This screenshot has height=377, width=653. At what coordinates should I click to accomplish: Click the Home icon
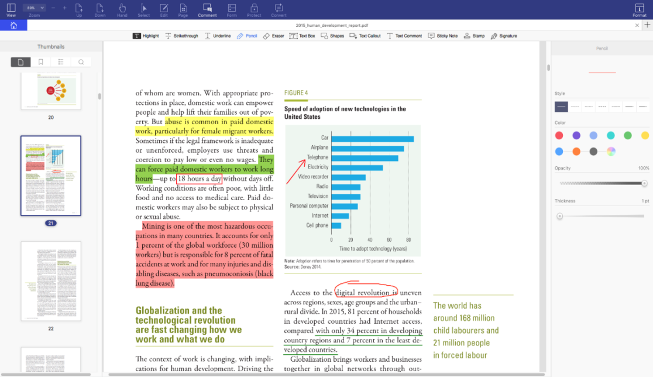[13, 25]
